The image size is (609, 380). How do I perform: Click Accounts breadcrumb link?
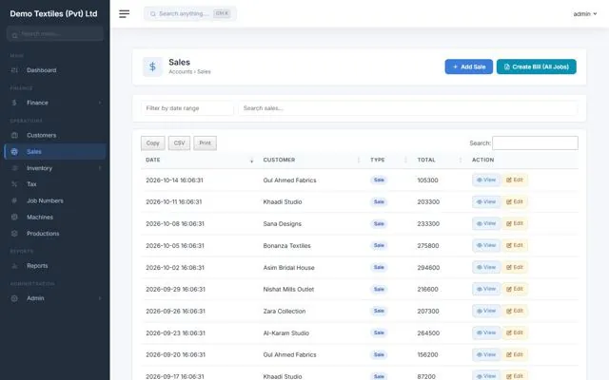[x=180, y=72]
